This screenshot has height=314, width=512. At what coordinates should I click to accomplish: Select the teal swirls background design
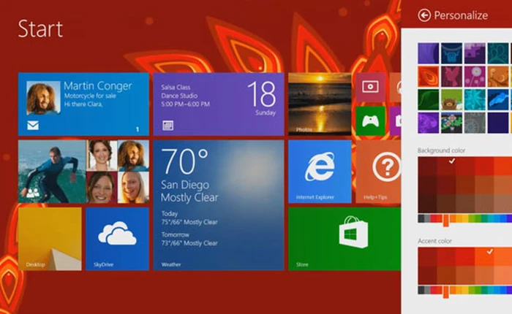[498, 53]
